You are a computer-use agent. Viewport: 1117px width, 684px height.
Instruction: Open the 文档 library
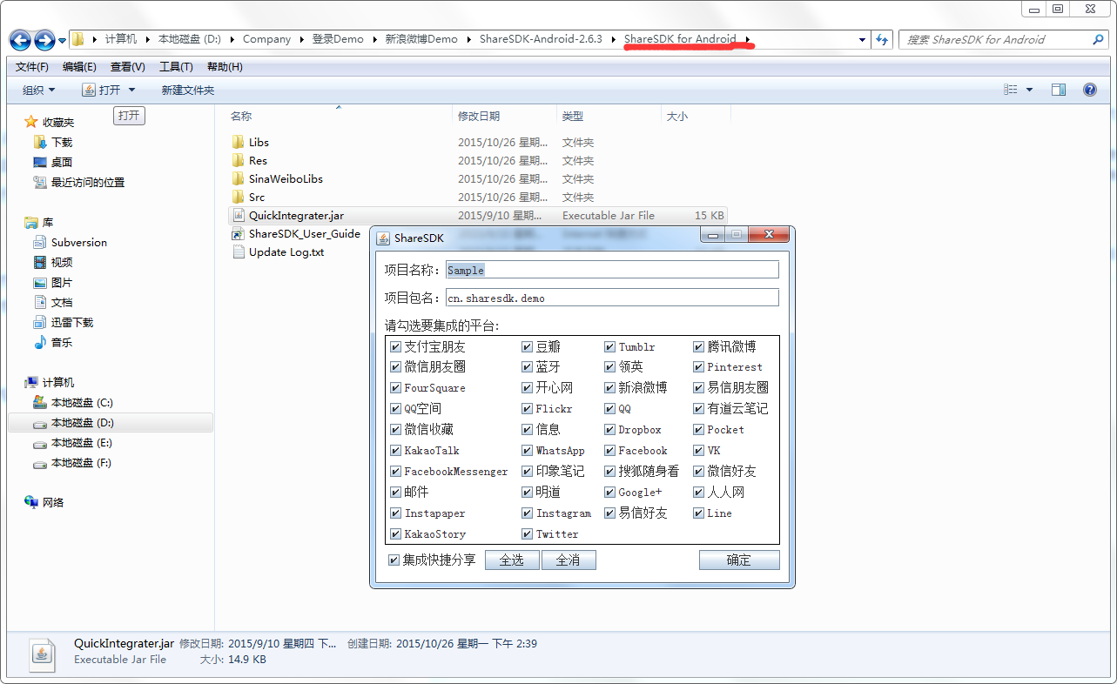tap(53, 302)
